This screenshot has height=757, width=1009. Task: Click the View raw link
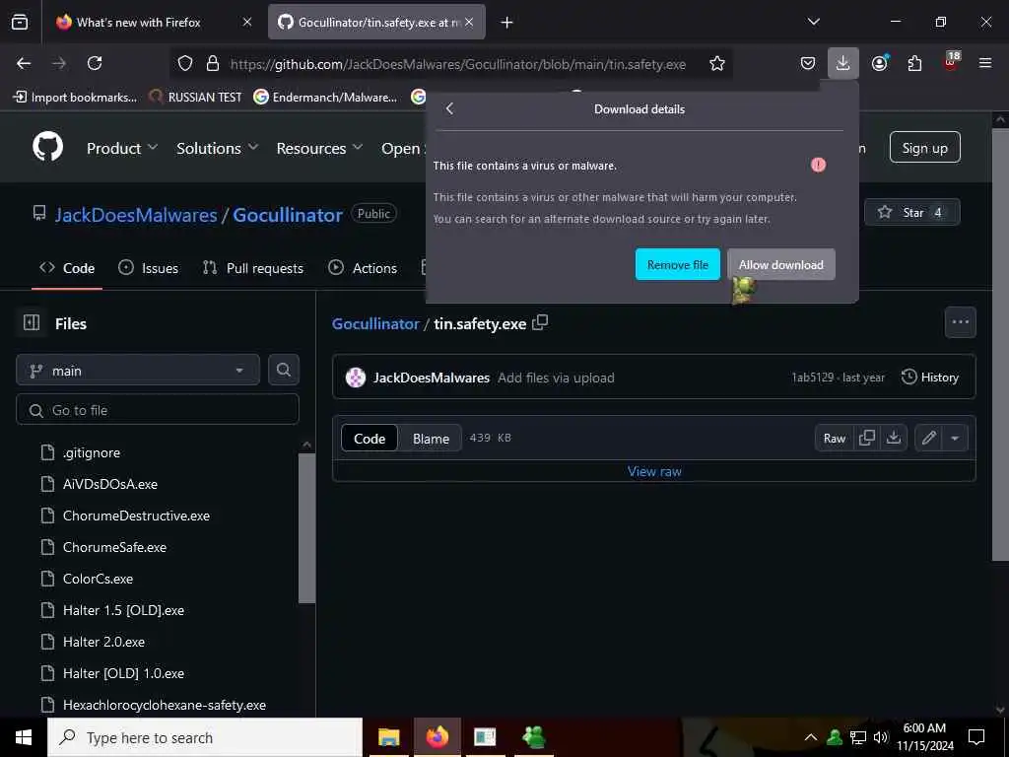(x=654, y=471)
